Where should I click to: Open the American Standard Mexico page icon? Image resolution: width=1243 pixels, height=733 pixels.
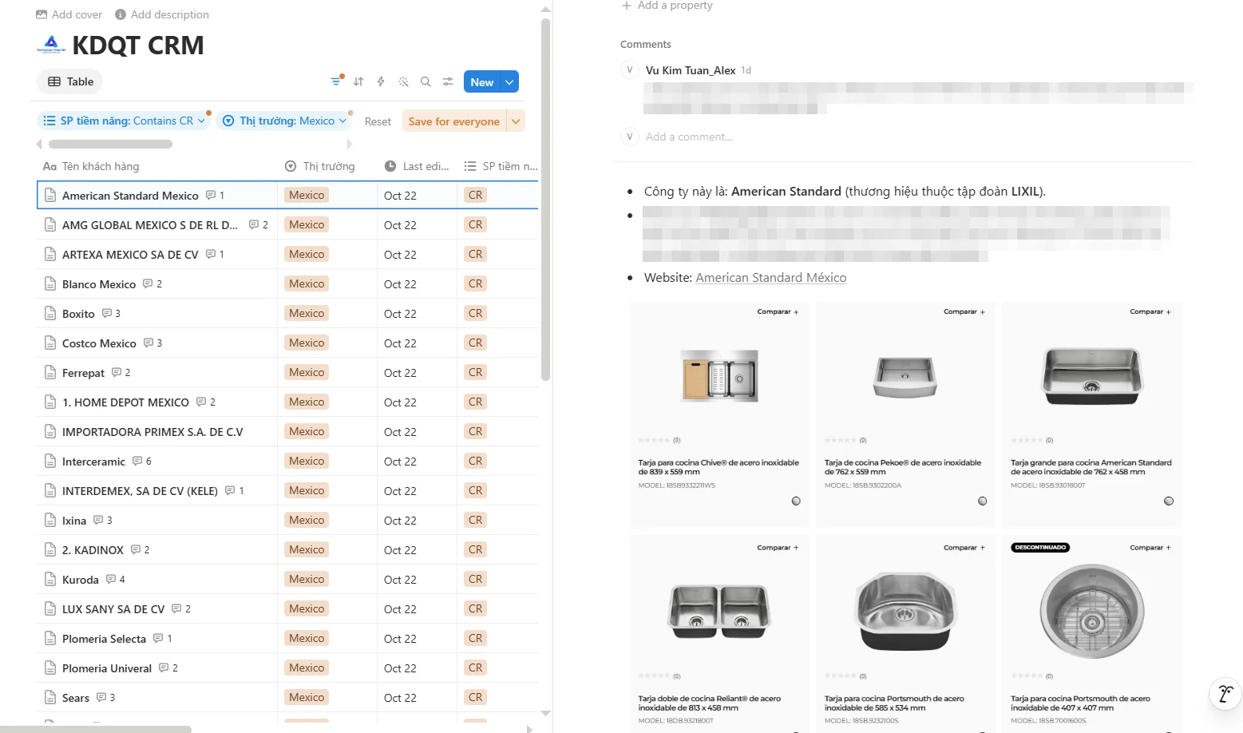(50, 195)
